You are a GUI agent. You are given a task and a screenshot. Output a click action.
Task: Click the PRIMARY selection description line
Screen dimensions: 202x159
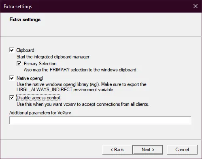[81, 70]
